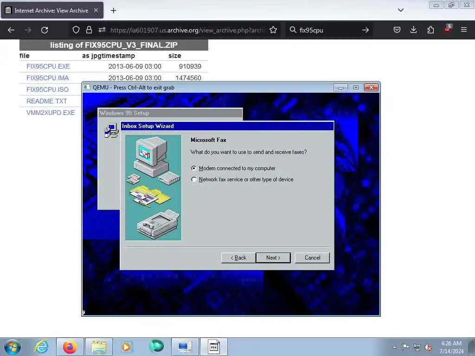Launch Internet Explorer from the taskbar

(41, 347)
